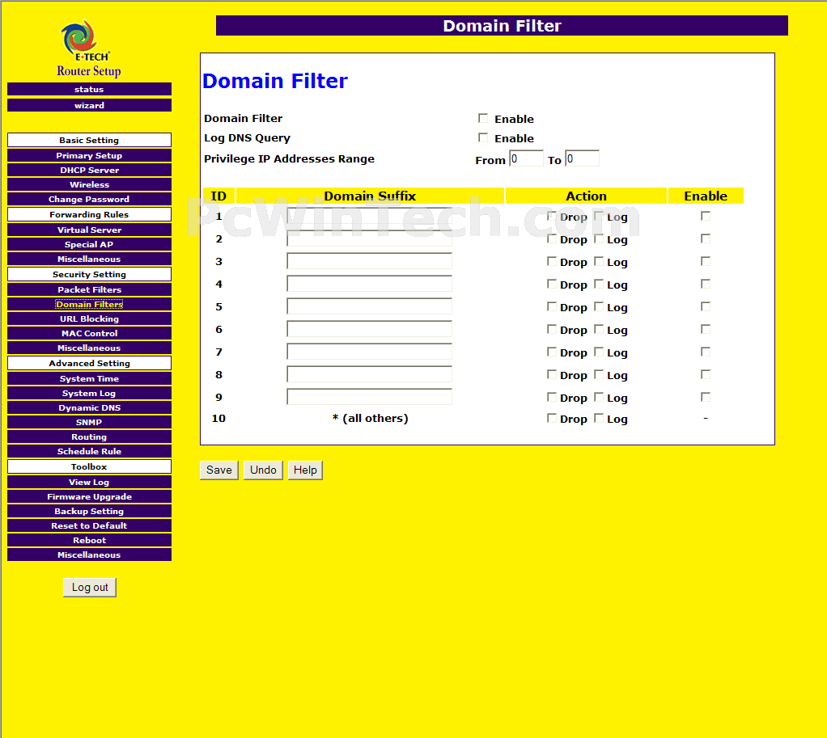The width and height of the screenshot is (827, 738).
Task: Select the Basic Setting section header
Action: 89,140
